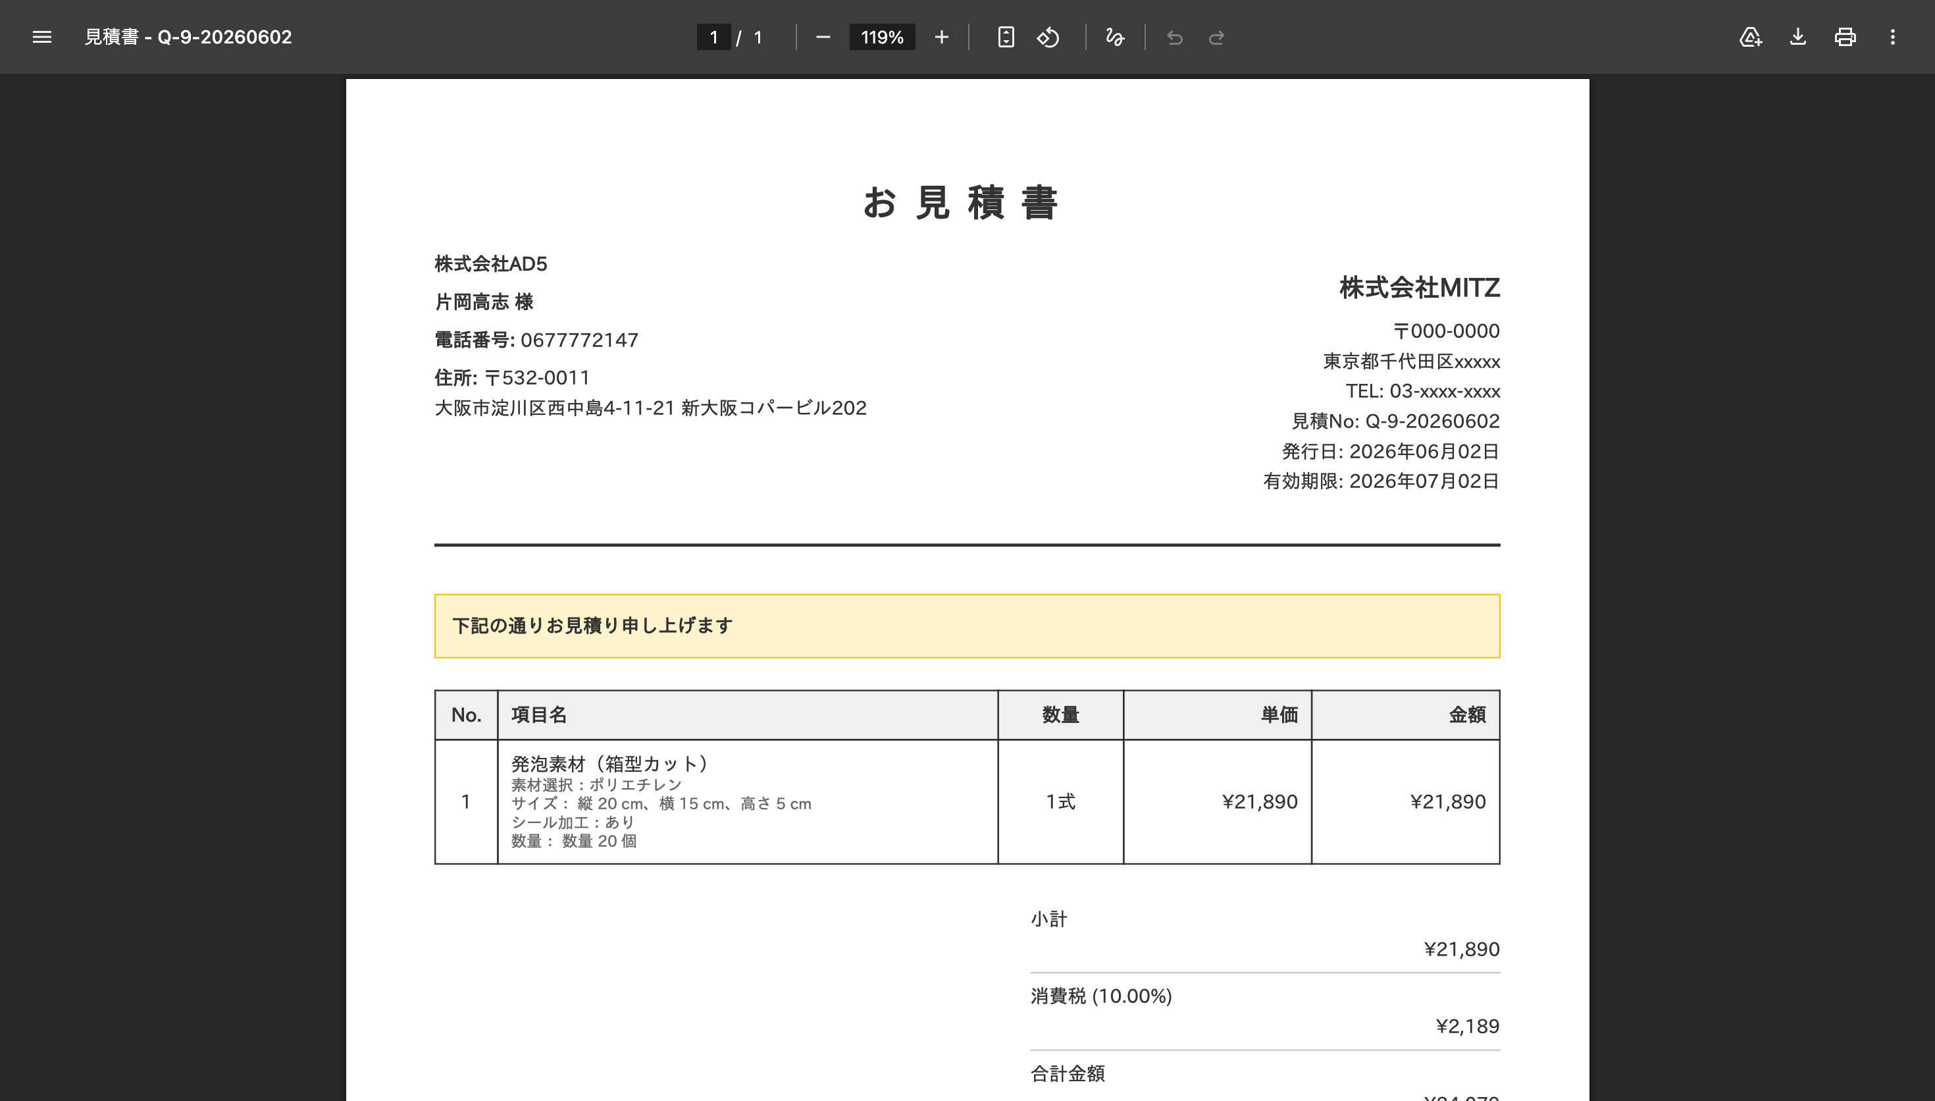Print the quotation document
Viewport: 1935px width, 1101px height.
[x=1845, y=37]
